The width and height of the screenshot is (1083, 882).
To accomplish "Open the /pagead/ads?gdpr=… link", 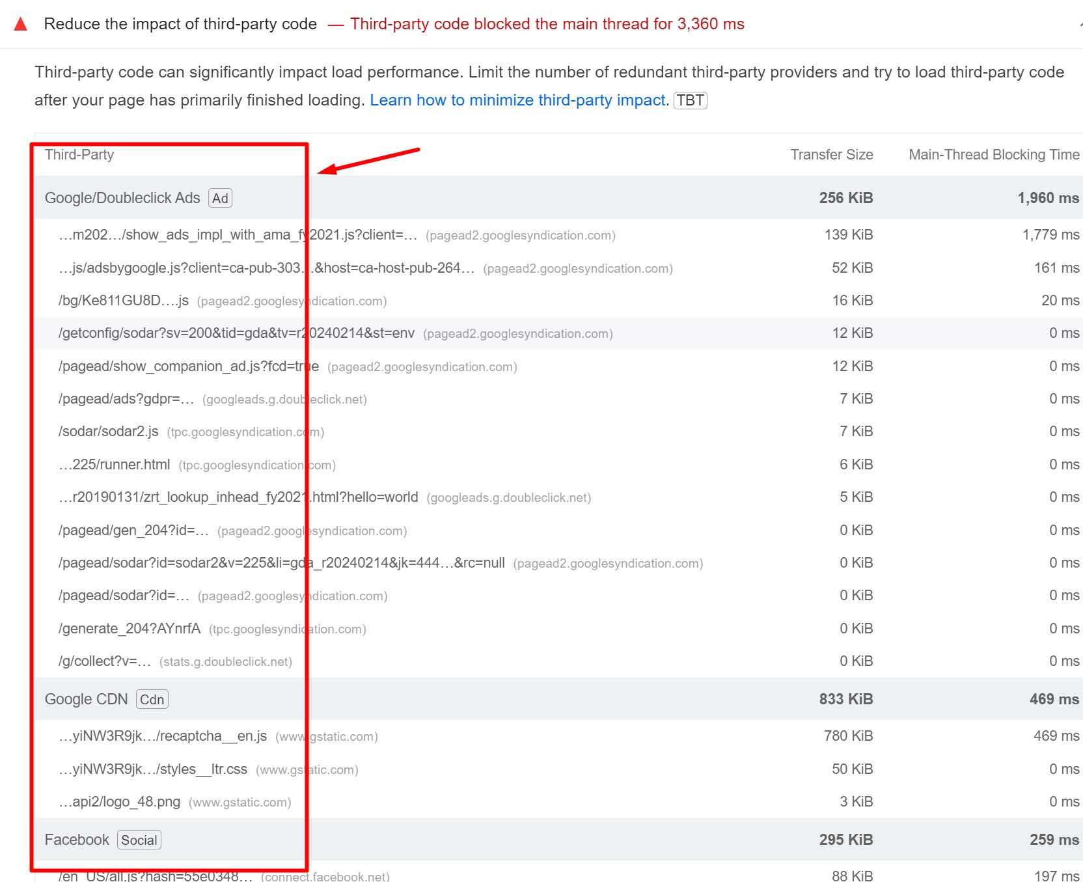I will (126, 399).
